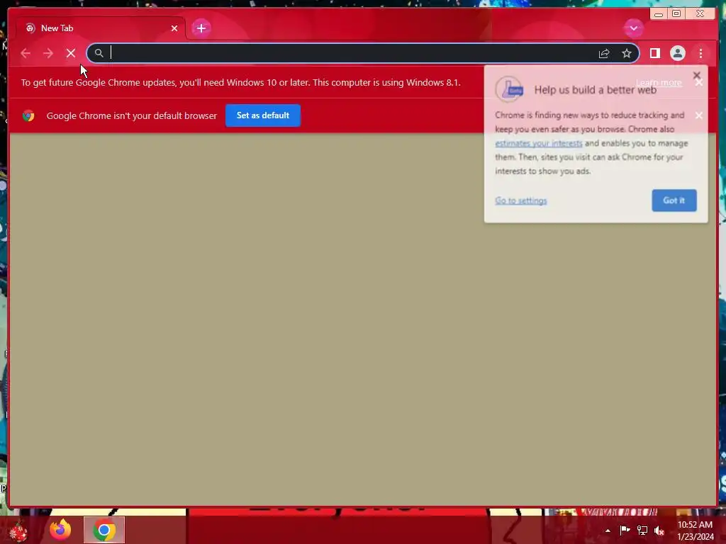Maximize the Chrome window

[676, 14]
